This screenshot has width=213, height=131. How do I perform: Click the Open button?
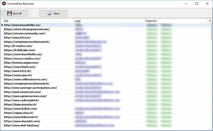[53, 13]
